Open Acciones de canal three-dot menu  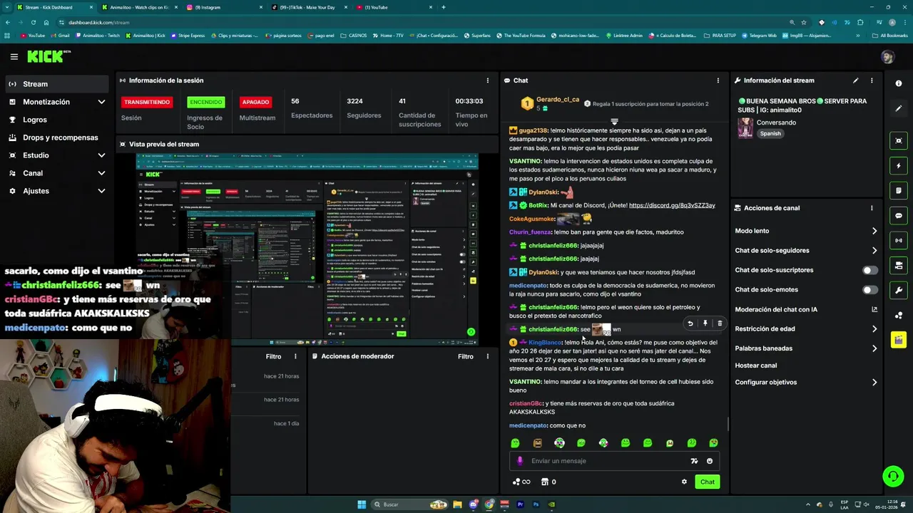pyautogui.click(x=872, y=208)
